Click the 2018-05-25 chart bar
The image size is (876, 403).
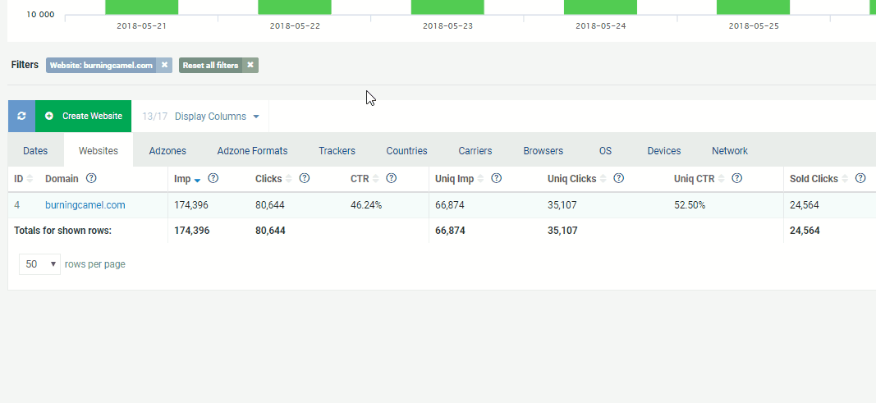[753, 7]
